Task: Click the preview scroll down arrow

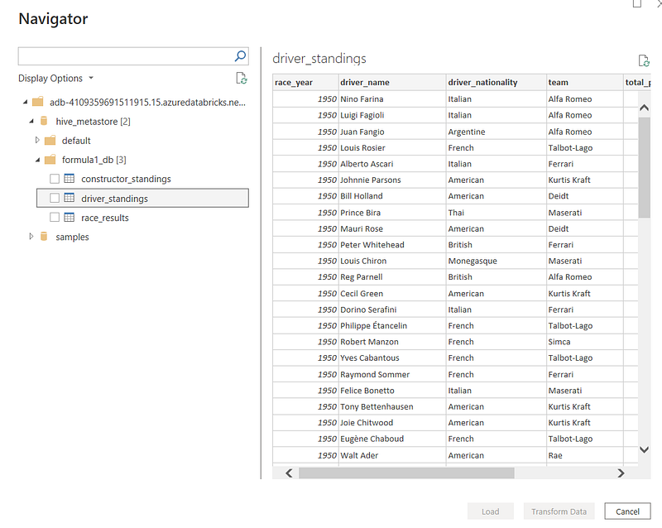Action: (x=645, y=450)
